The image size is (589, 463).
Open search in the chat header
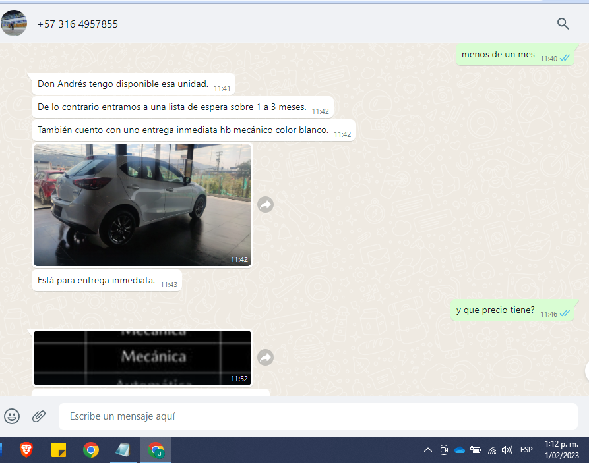tap(563, 24)
